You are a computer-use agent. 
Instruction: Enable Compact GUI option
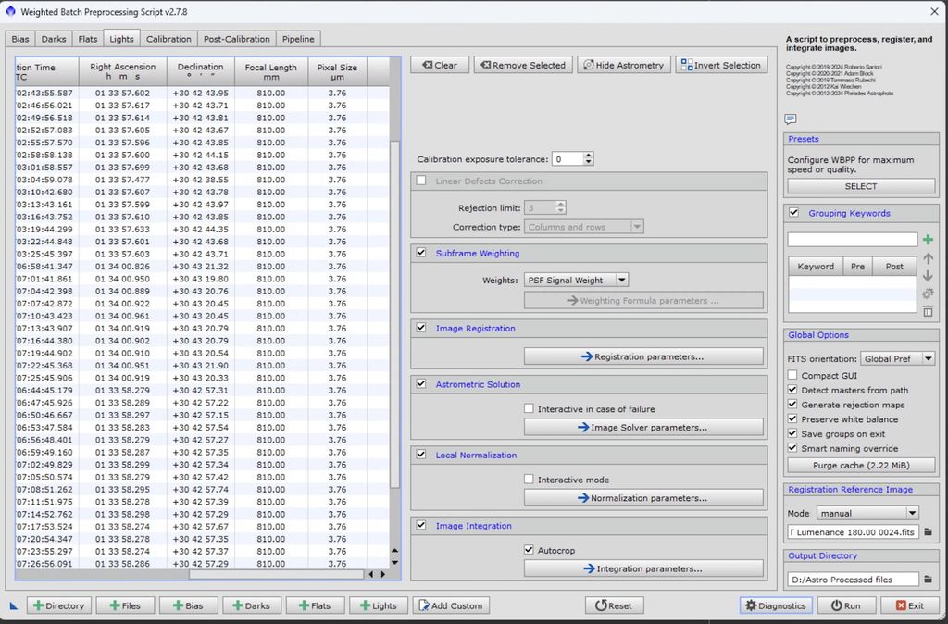792,376
